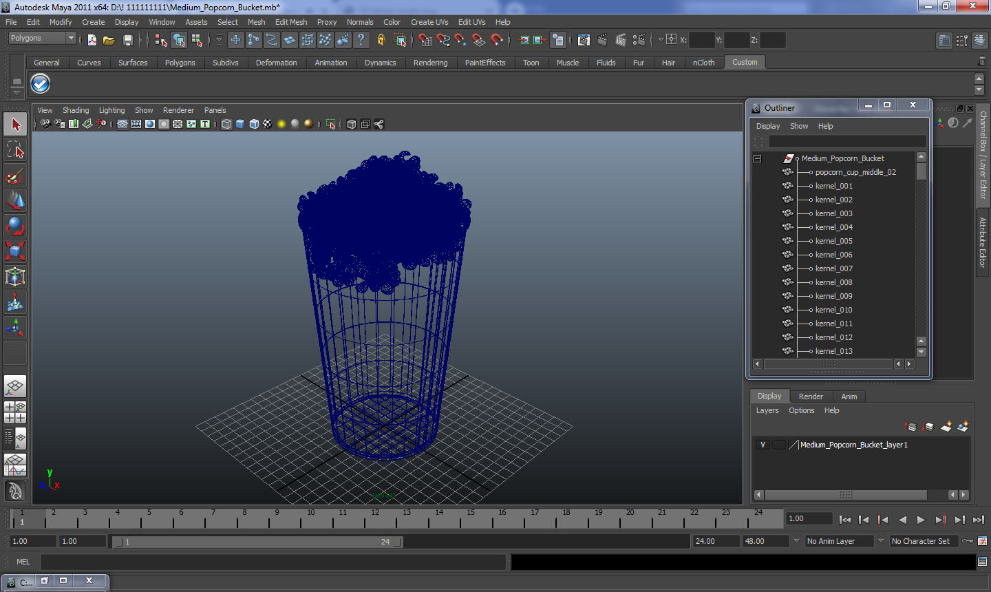Image resolution: width=991 pixels, height=592 pixels.
Task: Toggle Auto Keyframe key icon
Action: click(968, 541)
